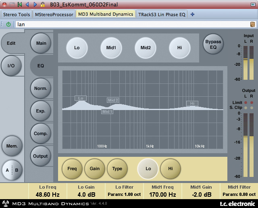The height and width of the screenshot is (208, 258).
Task: Click the toolbar grip handle beside power icon
Action: tap(2, 24)
